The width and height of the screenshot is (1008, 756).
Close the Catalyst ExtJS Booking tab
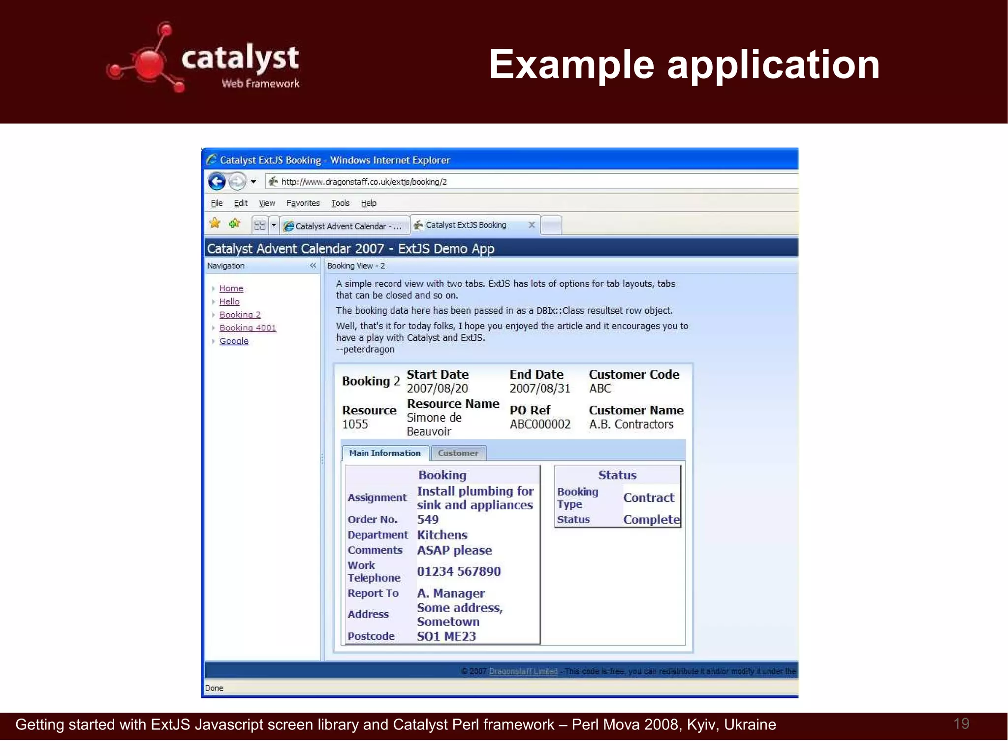coord(532,225)
